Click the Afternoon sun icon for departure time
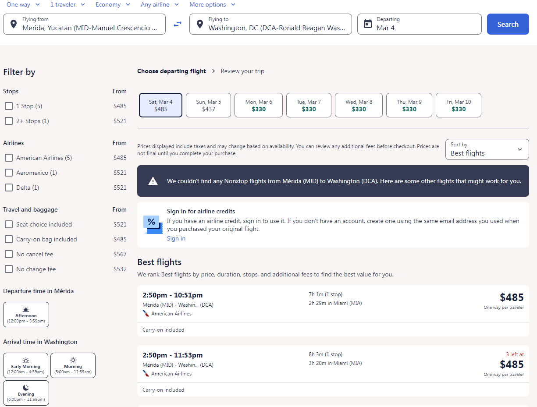The width and height of the screenshot is (537, 407). [x=26, y=309]
